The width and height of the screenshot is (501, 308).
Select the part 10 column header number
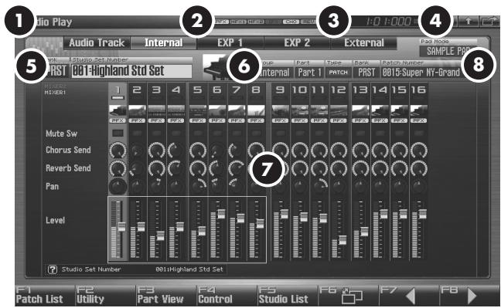pos(299,90)
